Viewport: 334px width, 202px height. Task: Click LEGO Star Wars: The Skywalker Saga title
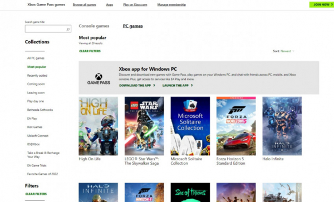pyautogui.click(x=142, y=161)
